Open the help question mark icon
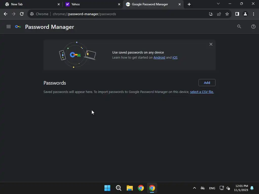259x194 pixels. tap(253, 27)
